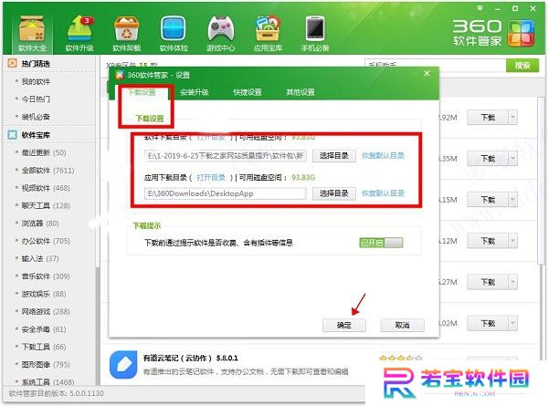Screen dimensions: 548x406
Task: Click the 360软件管家 logo icon
Action: (x=522, y=34)
